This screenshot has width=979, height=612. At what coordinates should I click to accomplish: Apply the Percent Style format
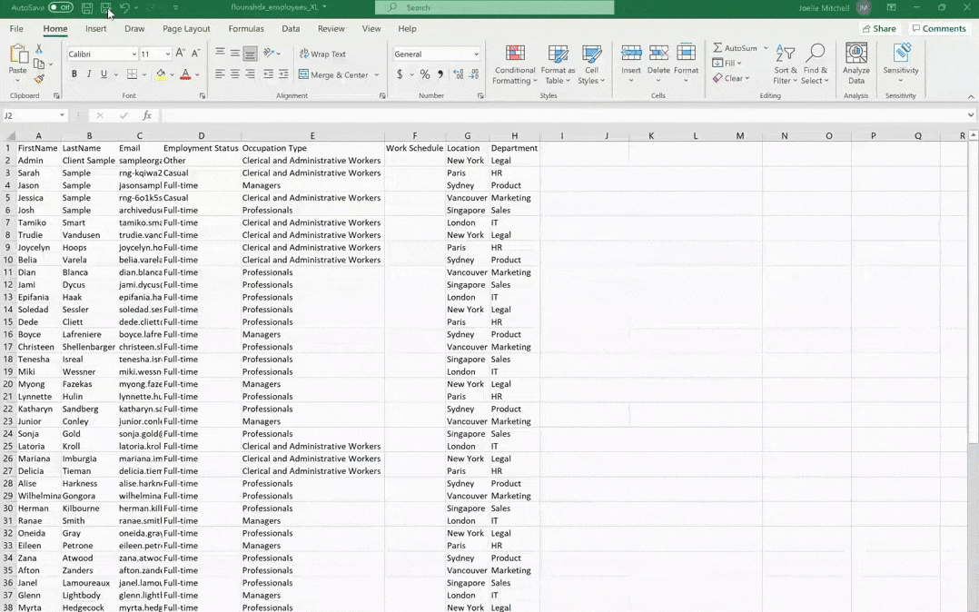(425, 74)
